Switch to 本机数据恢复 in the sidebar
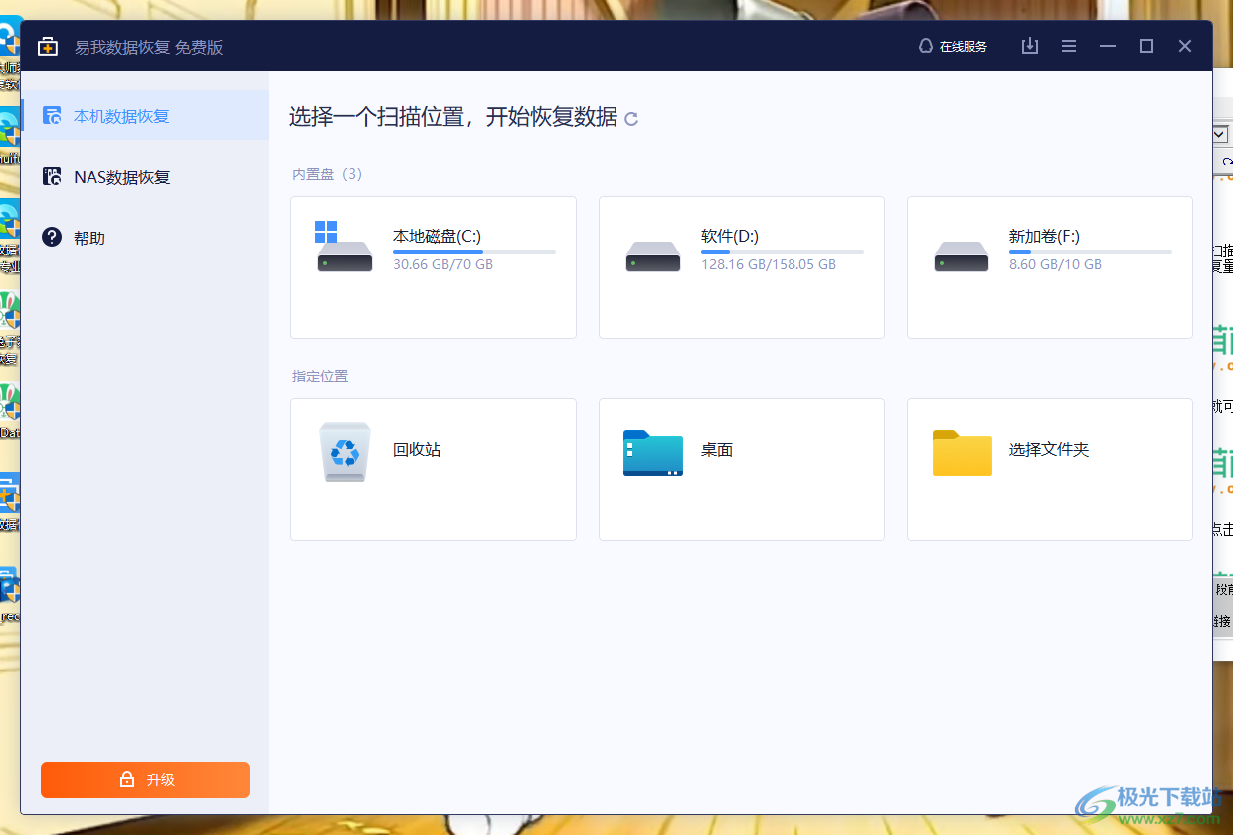The image size is (1233, 835). (145, 116)
